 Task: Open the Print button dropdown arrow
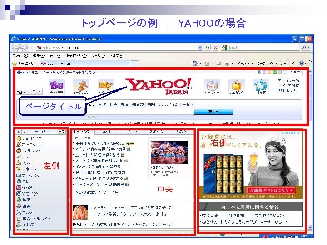pos(233,63)
